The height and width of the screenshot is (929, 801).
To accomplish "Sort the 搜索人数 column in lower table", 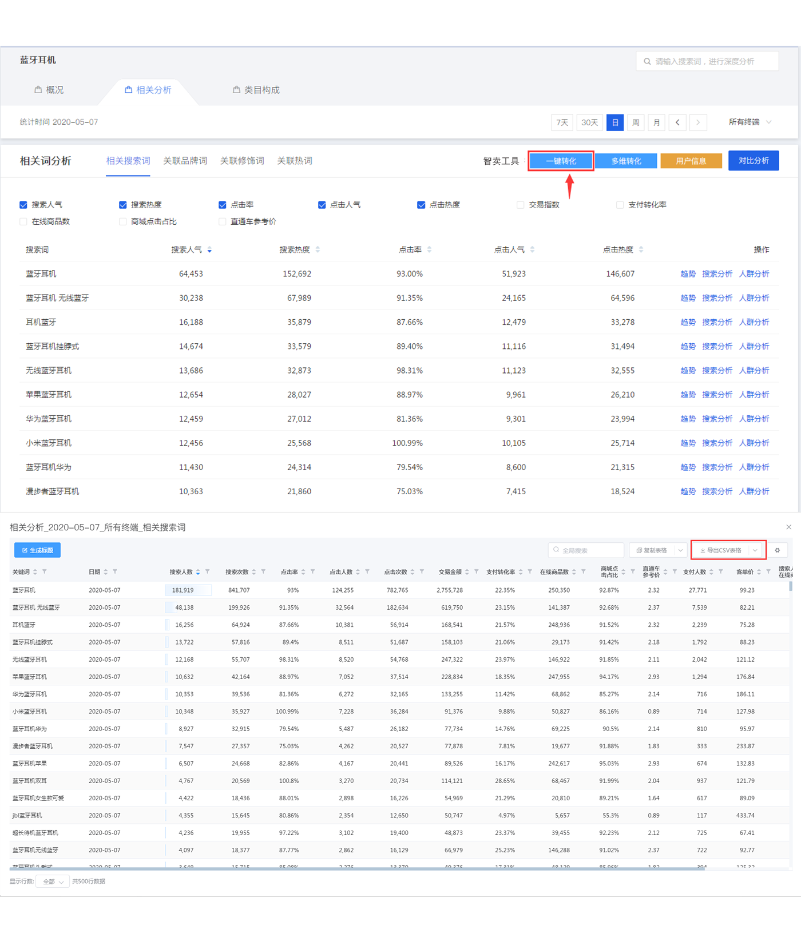I will click(198, 572).
